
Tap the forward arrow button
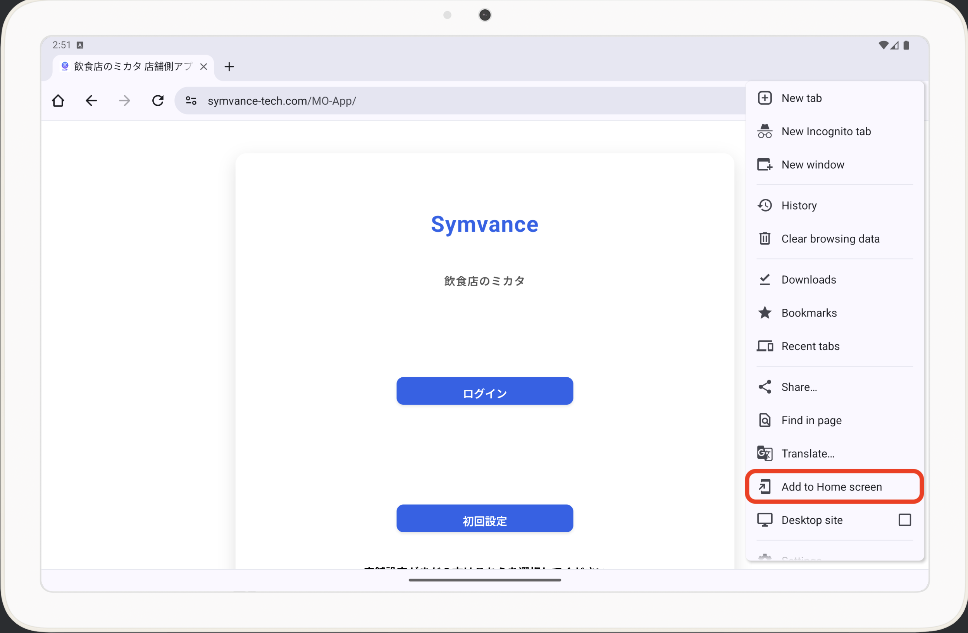[124, 100]
